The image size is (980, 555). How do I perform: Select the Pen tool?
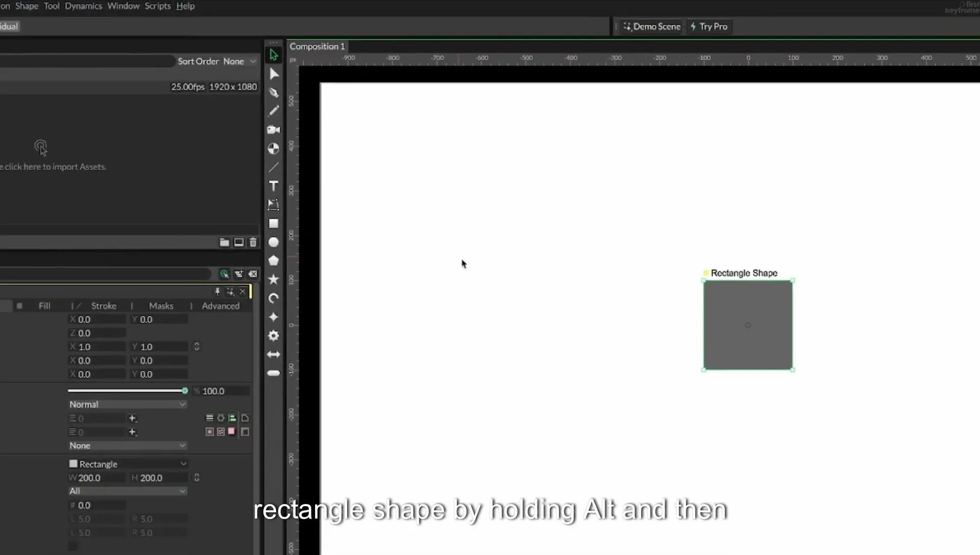point(274,92)
